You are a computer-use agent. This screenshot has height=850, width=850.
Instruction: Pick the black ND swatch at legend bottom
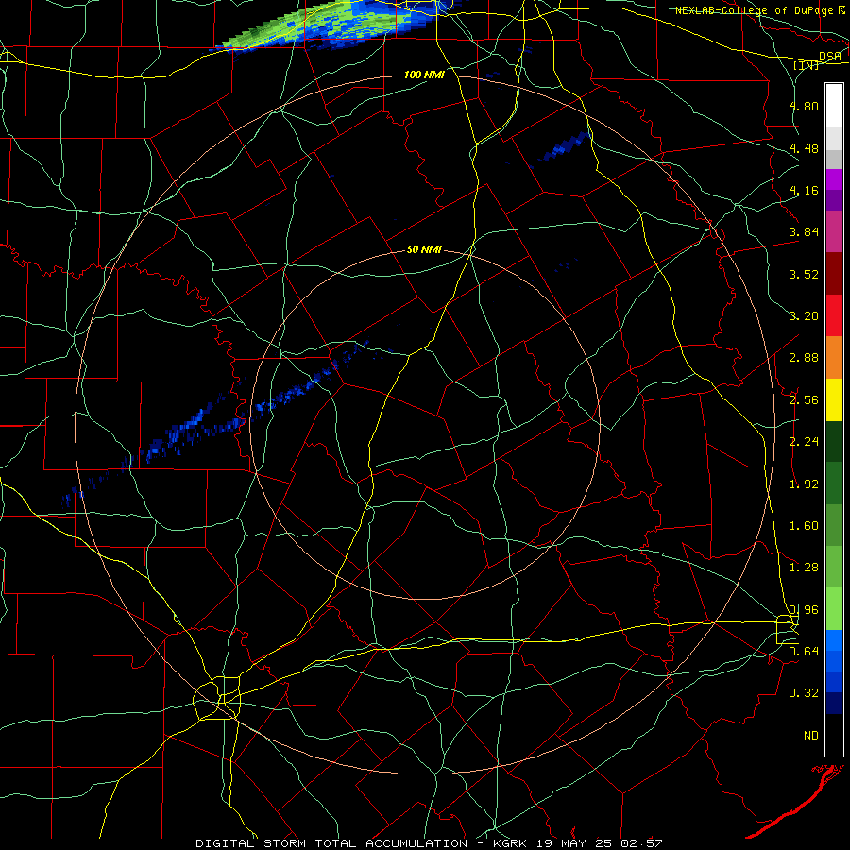[x=834, y=735]
